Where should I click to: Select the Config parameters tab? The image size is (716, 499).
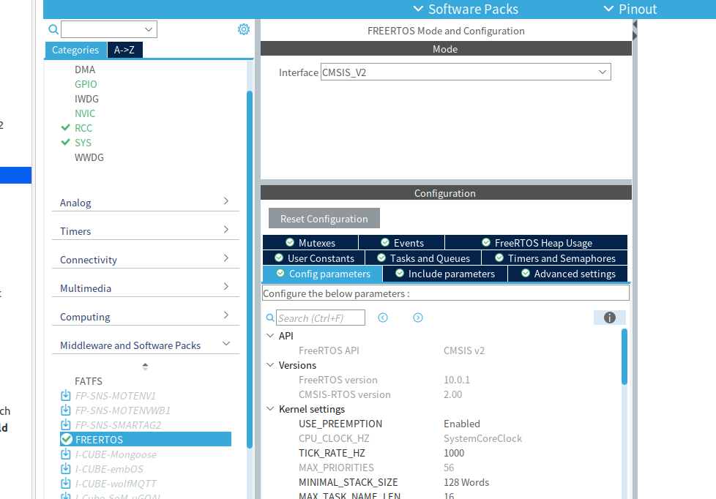click(323, 274)
